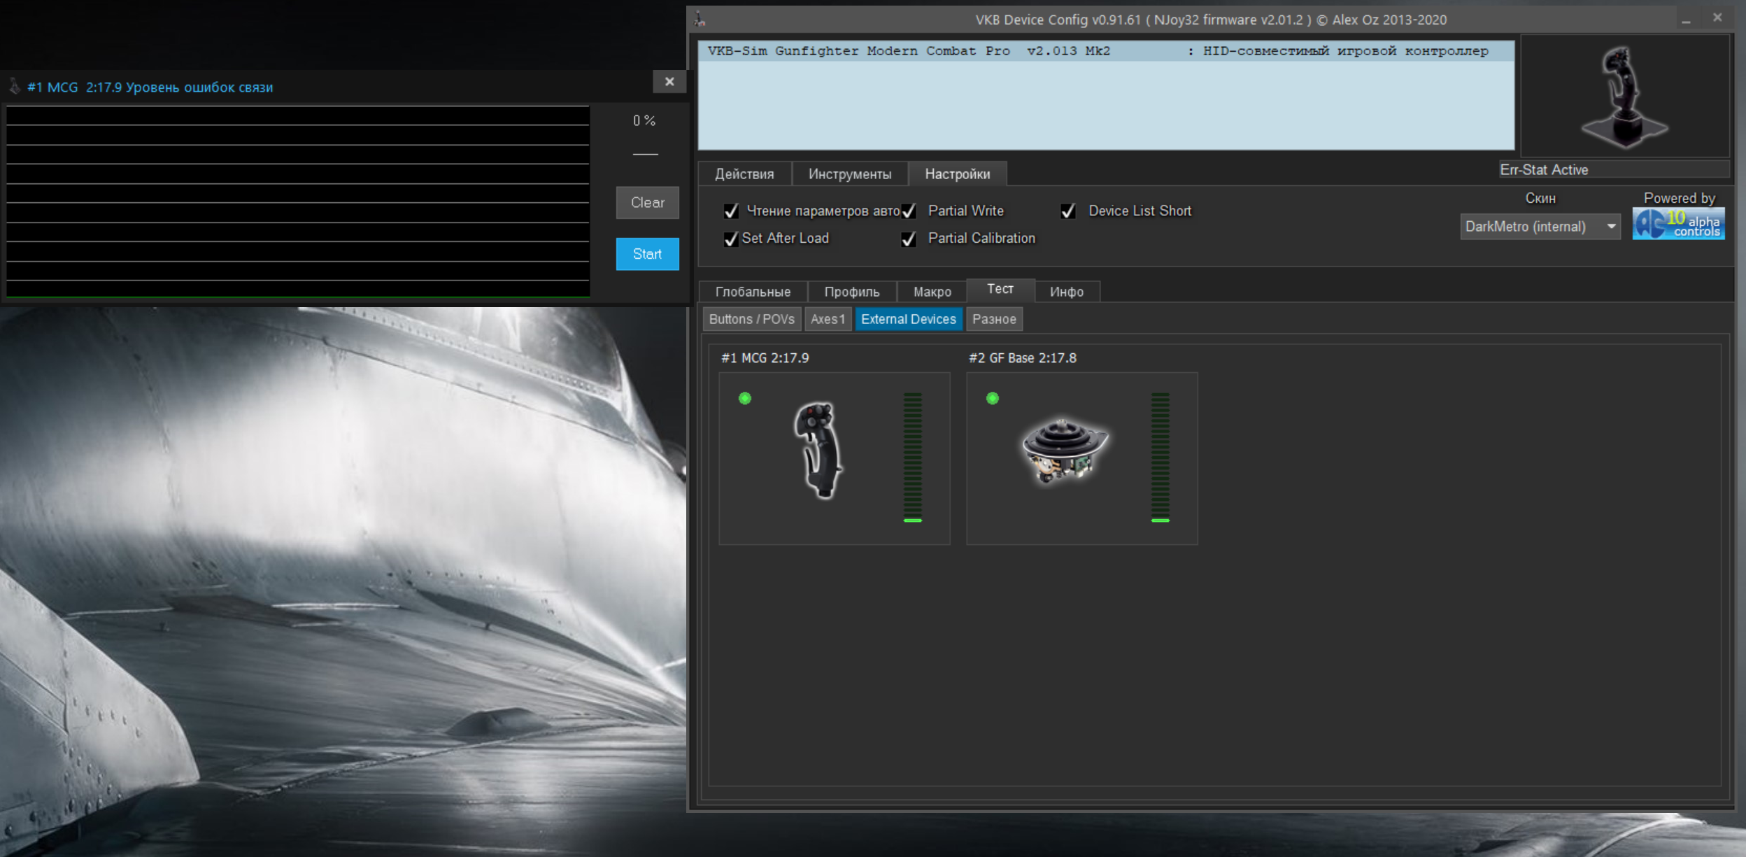Click the Start button in error-level window
The height and width of the screenshot is (857, 1746).
click(648, 254)
